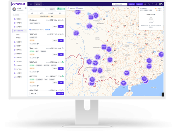Image resolution: width=177 pixels, height=135 pixels.
Task: Collapse the highlighted sidebar menu item's chevron
Action: click(x=26, y=31)
